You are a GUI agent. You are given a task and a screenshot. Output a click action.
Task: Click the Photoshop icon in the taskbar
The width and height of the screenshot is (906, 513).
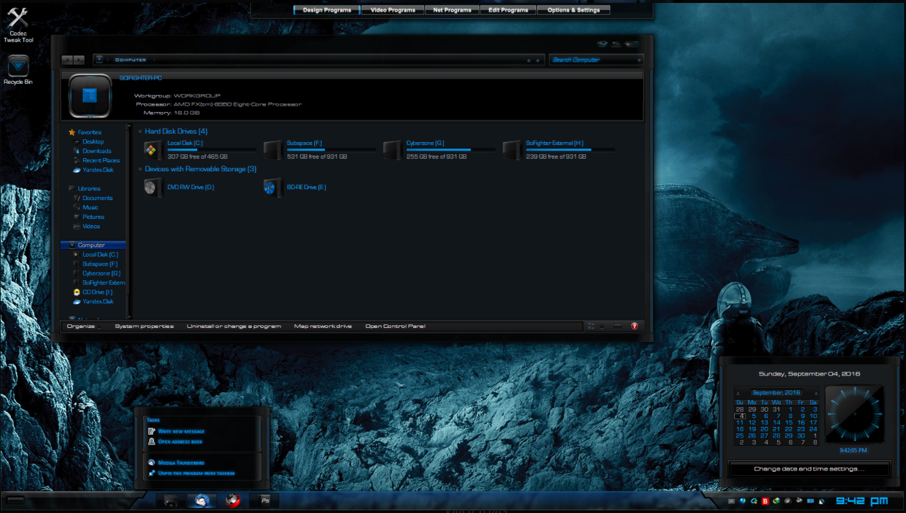coord(265,501)
